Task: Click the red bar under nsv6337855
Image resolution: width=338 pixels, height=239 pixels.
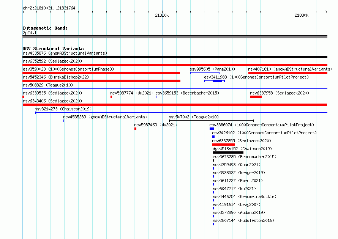Action: pos(224,145)
